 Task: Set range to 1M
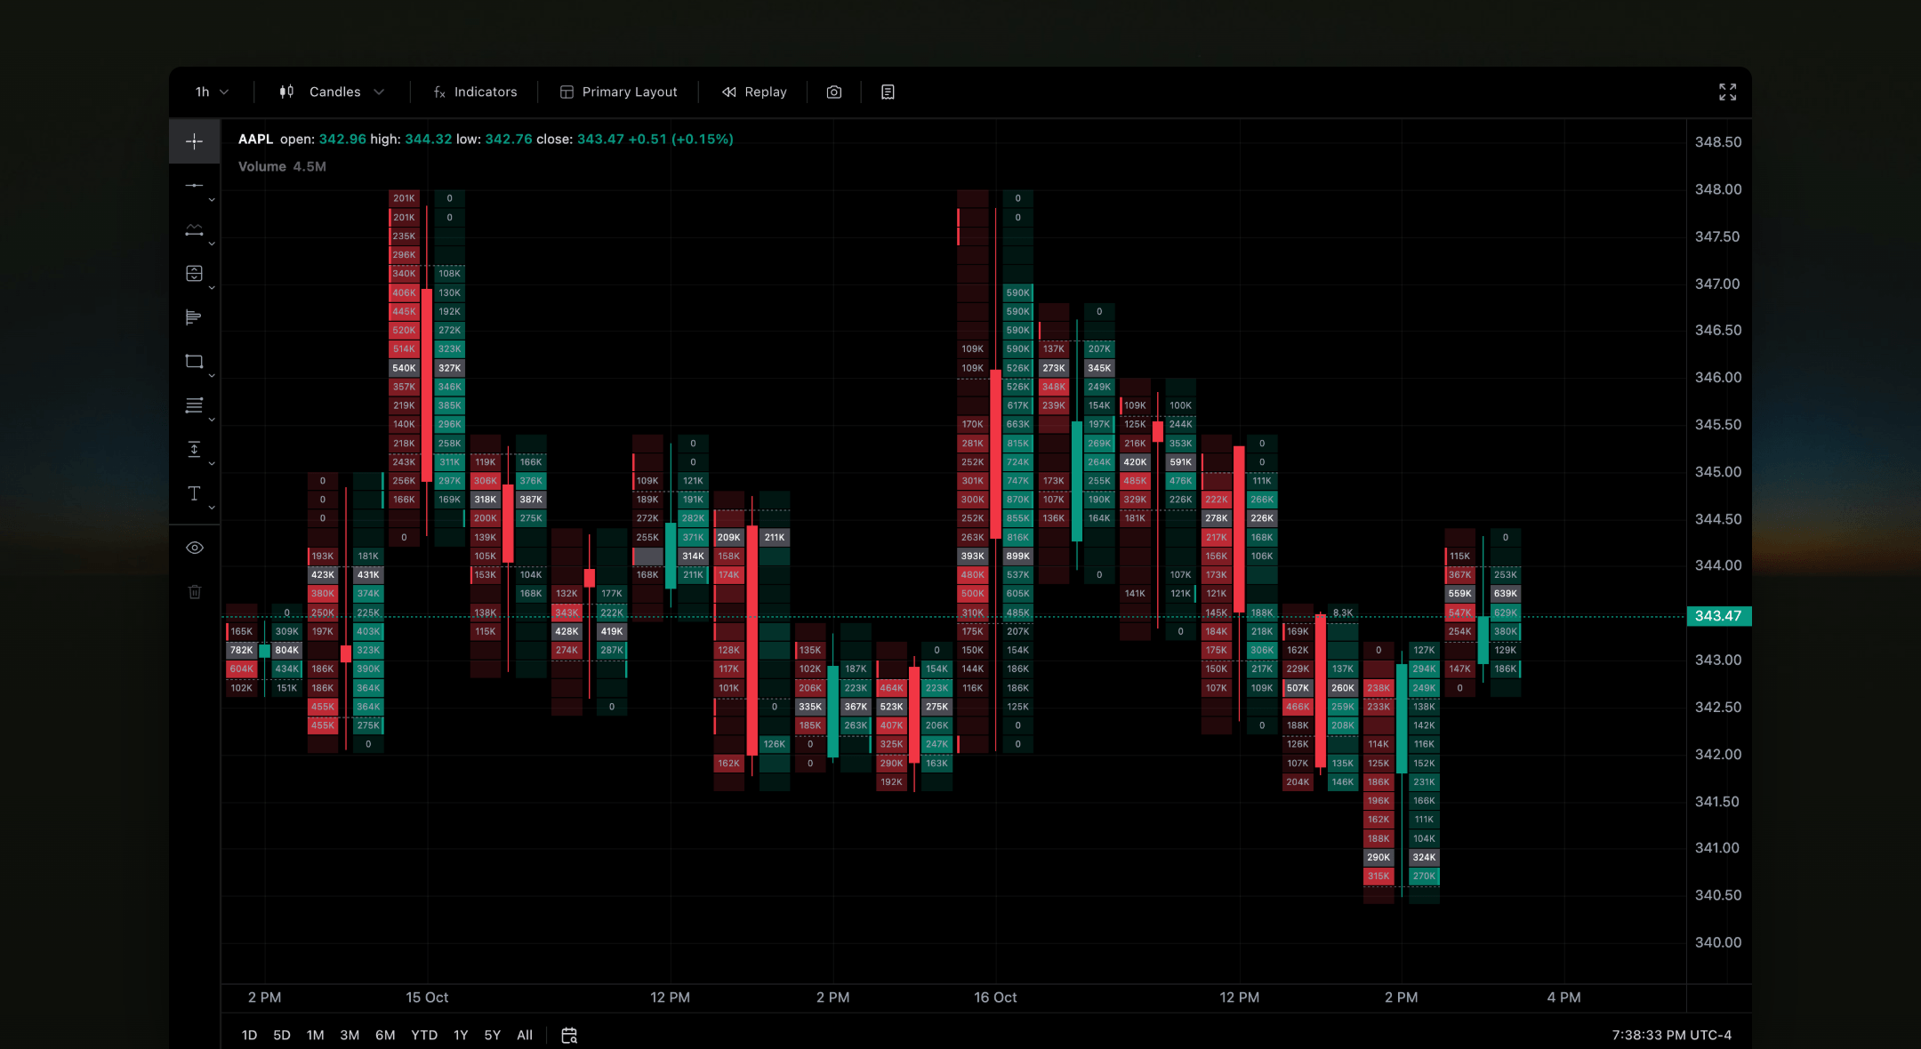coord(315,1035)
